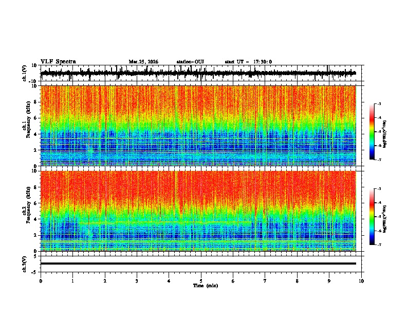The width and height of the screenshot is (407, 315).
Task: Click the "ch.3(V)" axis label
Action: [25, 264]
